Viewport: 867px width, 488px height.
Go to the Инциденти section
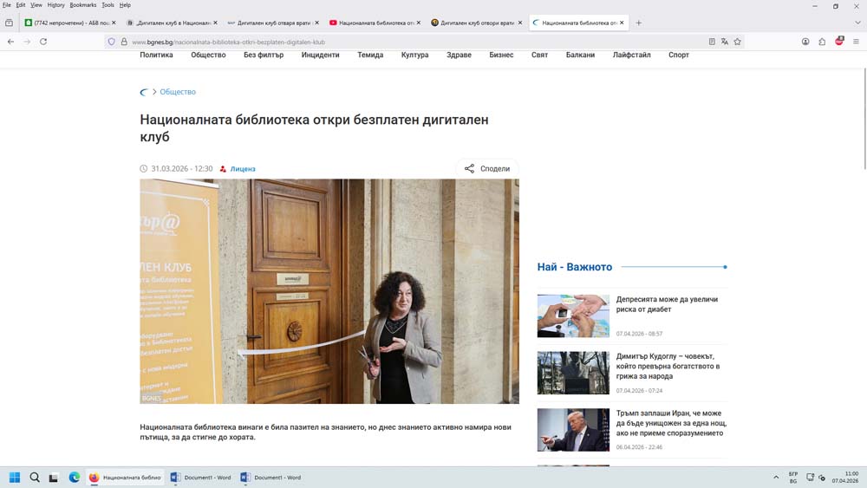click(320, 55)
